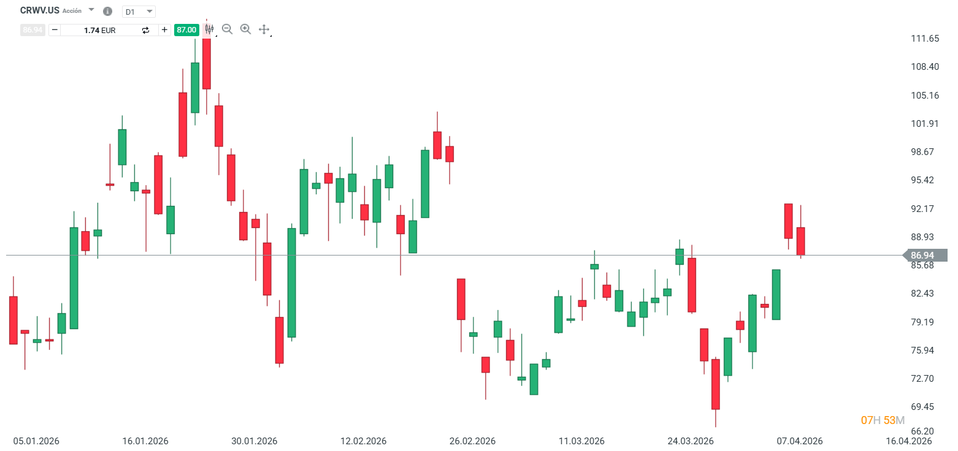Click the green 87.00 price swatch
Viewport: 958px width, 451px height.
click(186, 29)
